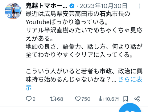The height and width of the screenshot is (112, 148).
Task: Open the 鬼越トマホー… account name
Action: pos(46,6)
